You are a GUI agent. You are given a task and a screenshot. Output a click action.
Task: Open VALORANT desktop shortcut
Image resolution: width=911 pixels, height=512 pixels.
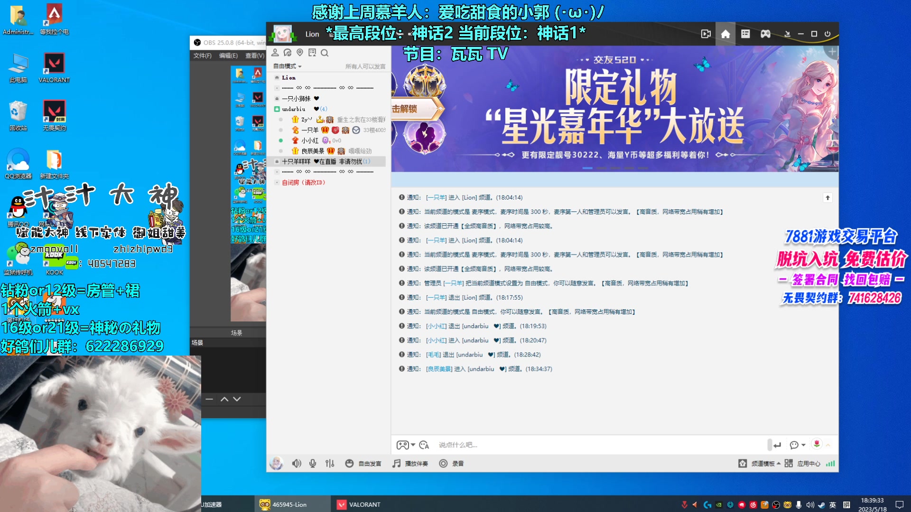(x=54, y=68)
